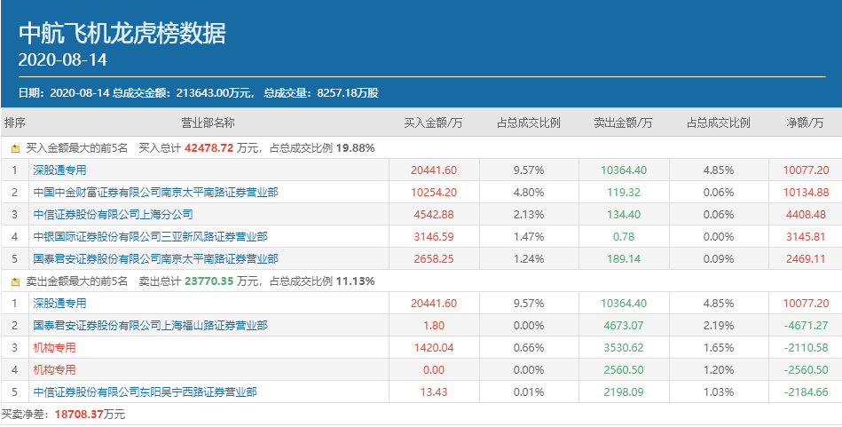Click 买卖净差 value 18708.37
The width and height of the screenshot is (842, 427).
click(80, 415)
